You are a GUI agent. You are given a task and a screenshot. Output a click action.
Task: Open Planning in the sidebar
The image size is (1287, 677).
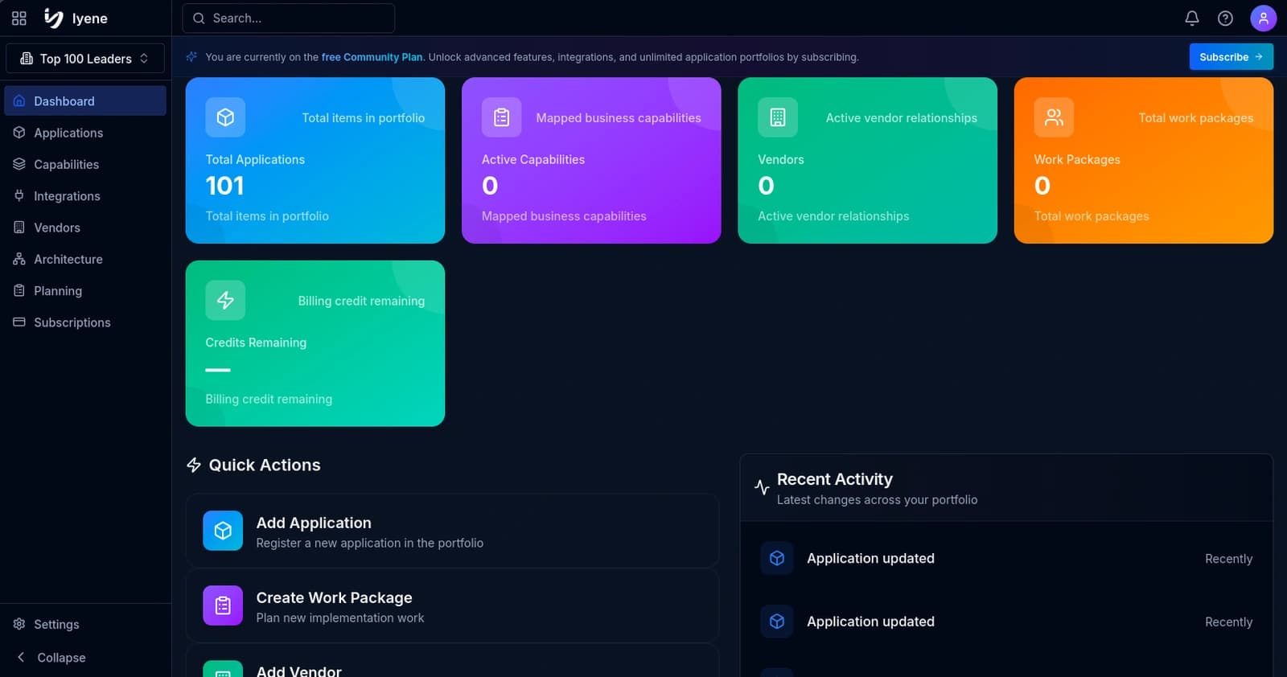pyautogui.click(x=85, y=290)
